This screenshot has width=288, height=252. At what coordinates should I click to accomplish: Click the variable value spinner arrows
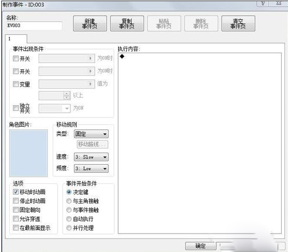click(67, 95)
